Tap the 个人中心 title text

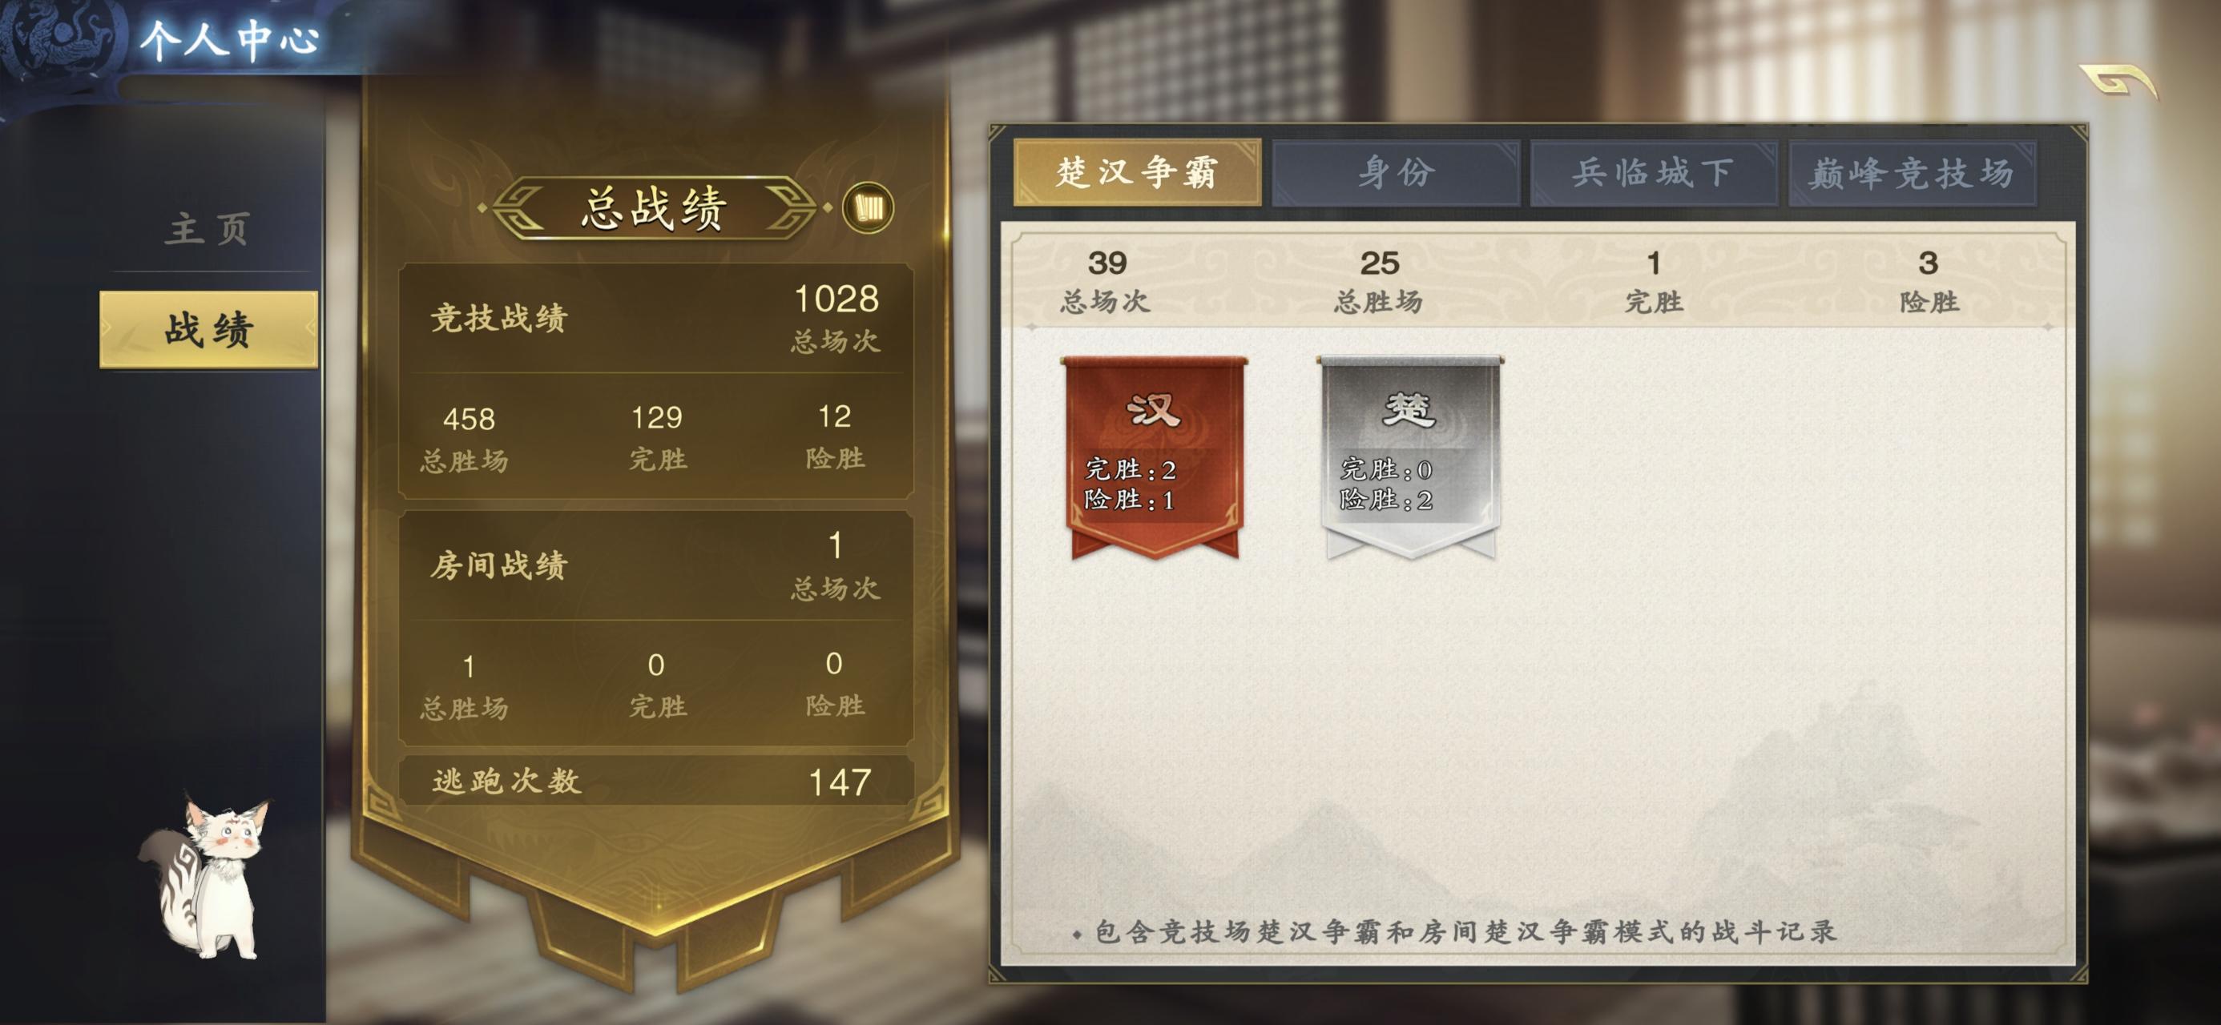pyautogui.click(x=230, y=40)
